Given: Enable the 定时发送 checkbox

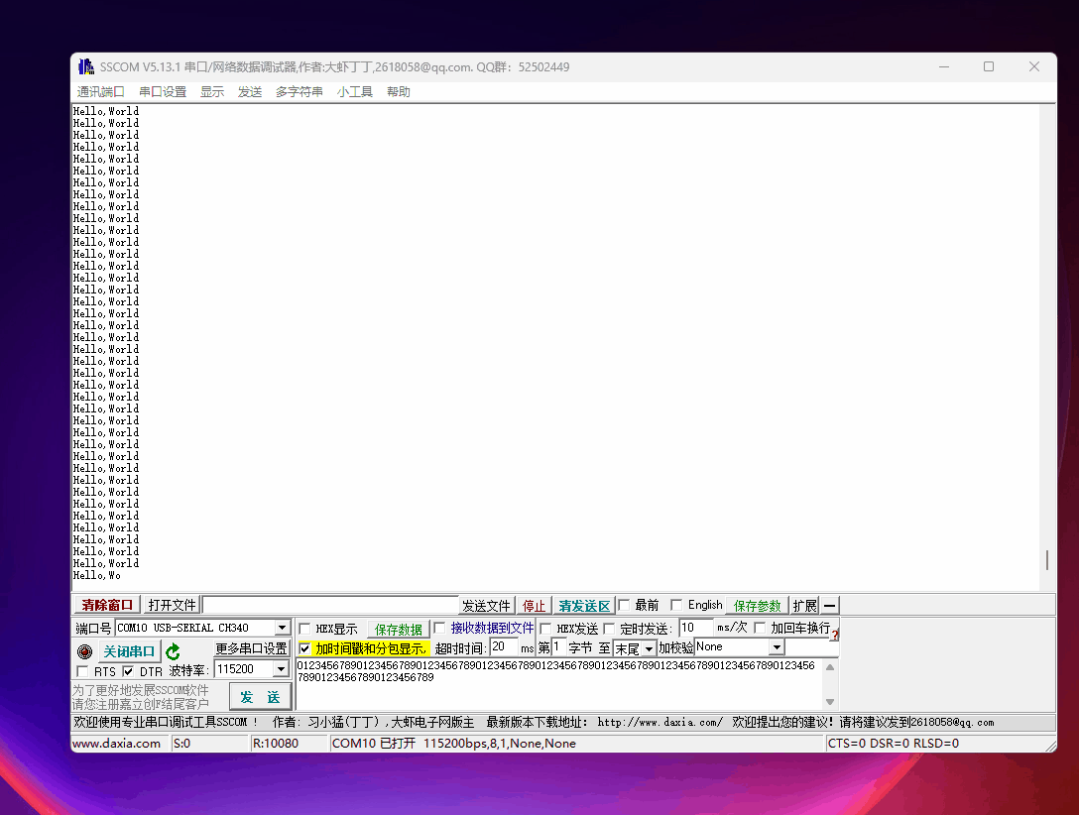Looking at the screenshot, I should click(x=609, y=629).
